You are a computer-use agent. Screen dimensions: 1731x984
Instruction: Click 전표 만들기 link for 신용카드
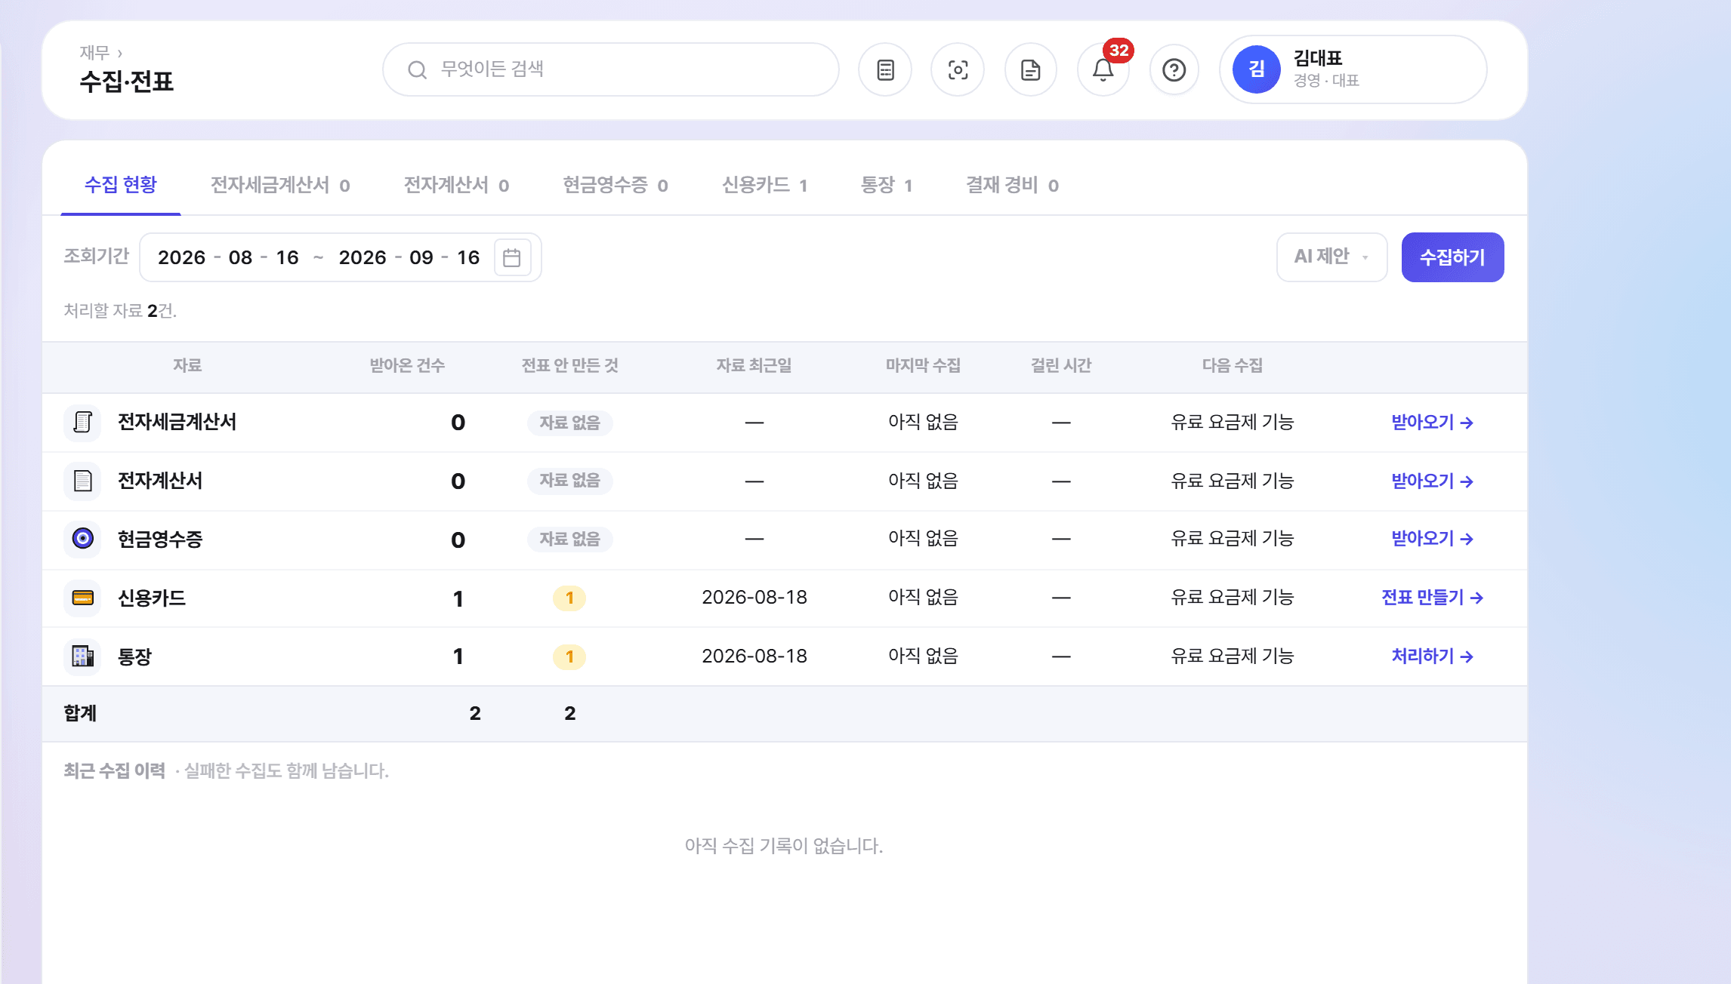[1433, 598]
